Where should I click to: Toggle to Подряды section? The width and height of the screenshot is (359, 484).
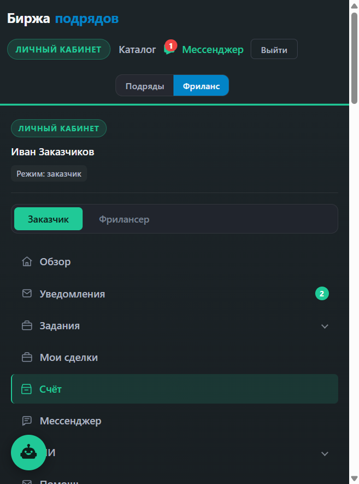[145, 85]
